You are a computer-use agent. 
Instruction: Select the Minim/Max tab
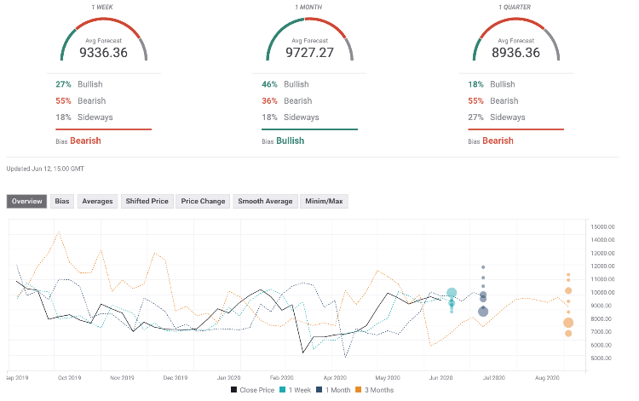click(324, 202)
